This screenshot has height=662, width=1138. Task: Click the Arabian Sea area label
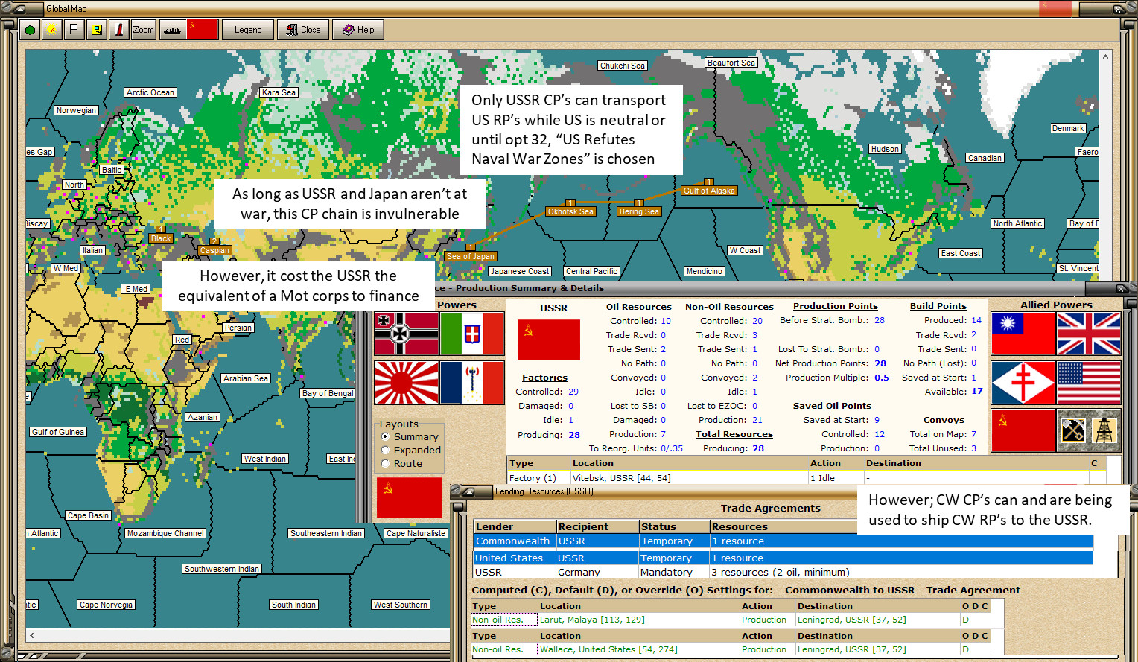[x=246, y=378]
